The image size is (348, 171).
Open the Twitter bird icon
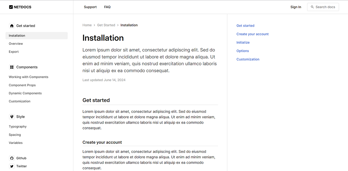coord(12,166)
